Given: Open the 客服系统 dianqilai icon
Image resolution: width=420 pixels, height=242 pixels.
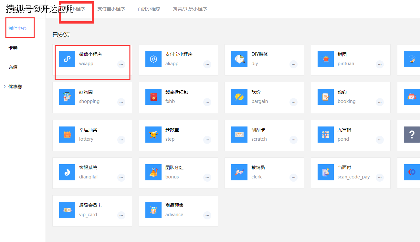Looking at the screenshot, I should (67, 172).
